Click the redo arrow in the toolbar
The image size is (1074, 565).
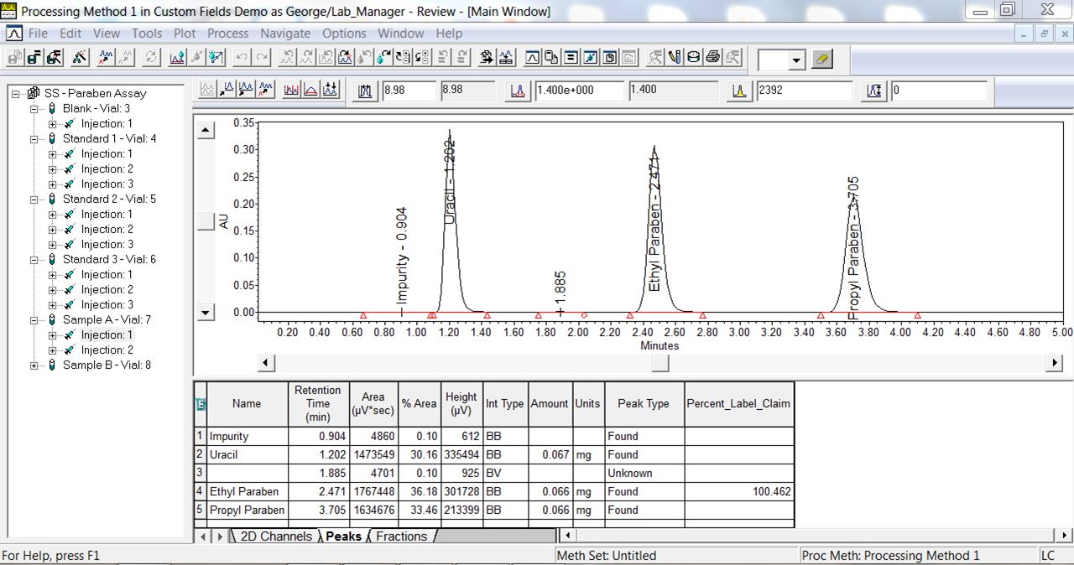click(x=263, y=58)
